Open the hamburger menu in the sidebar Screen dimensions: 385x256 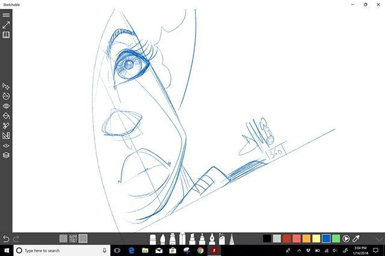coord(6,15)
